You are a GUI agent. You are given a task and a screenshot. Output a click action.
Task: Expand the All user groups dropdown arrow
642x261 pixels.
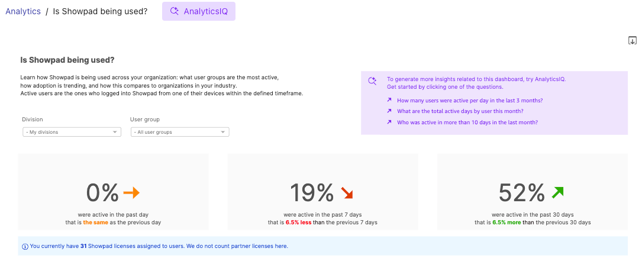pyautogui.click(x=223, y=132)
